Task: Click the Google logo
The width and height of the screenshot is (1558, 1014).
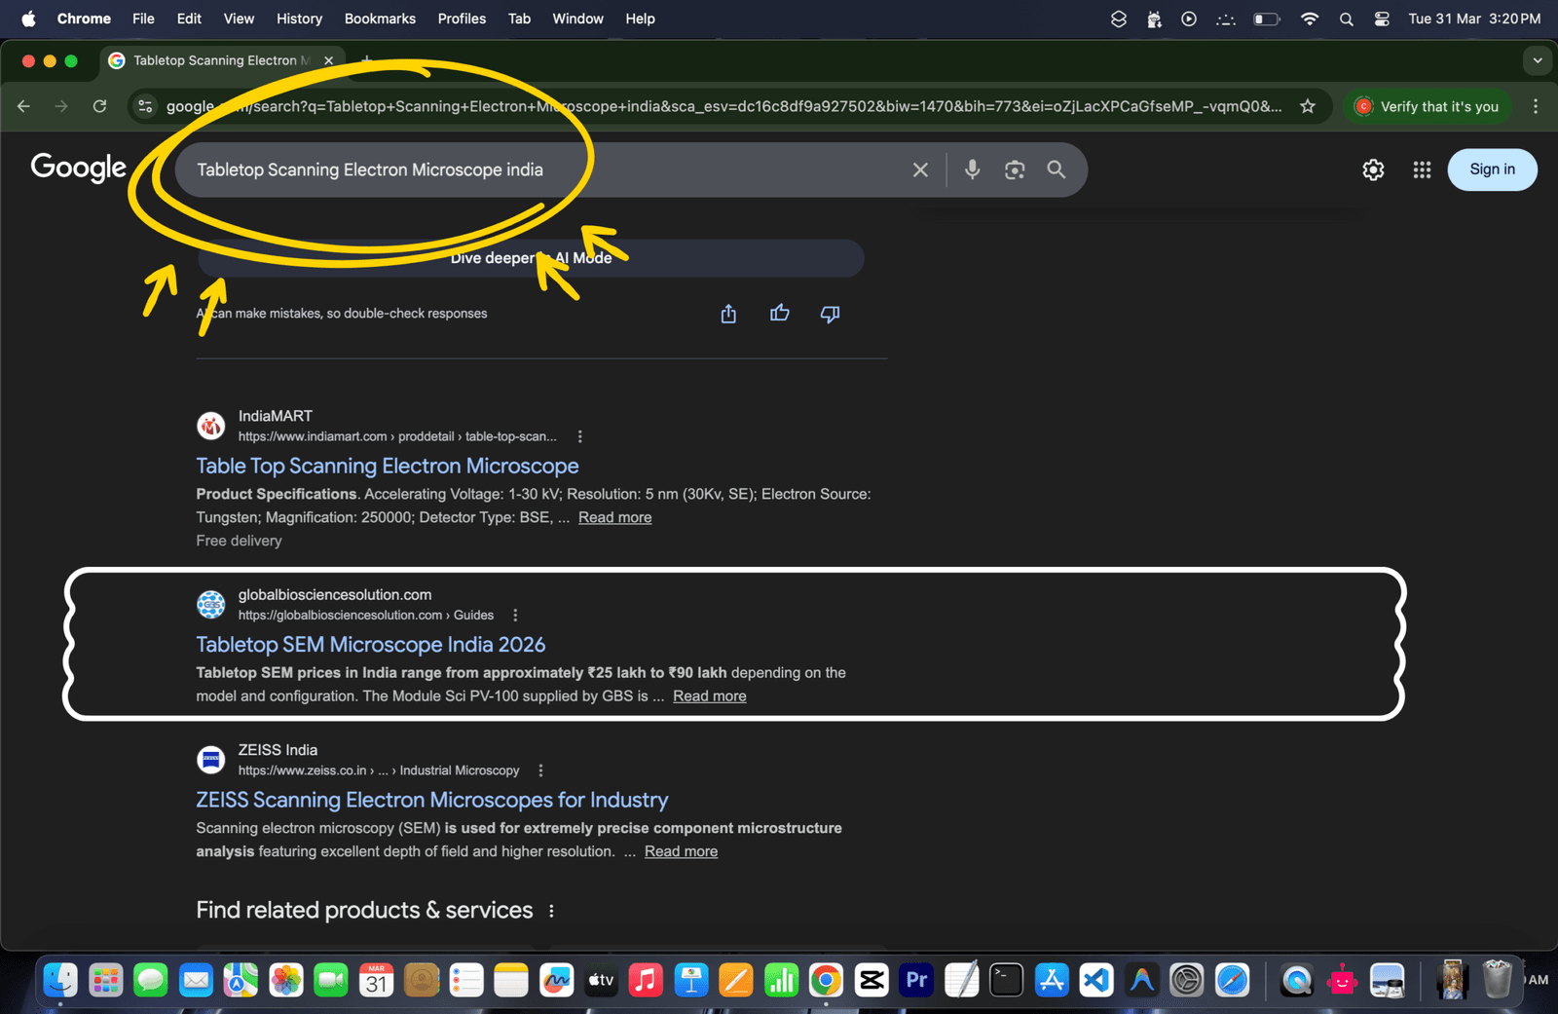Action: [79, 168]
